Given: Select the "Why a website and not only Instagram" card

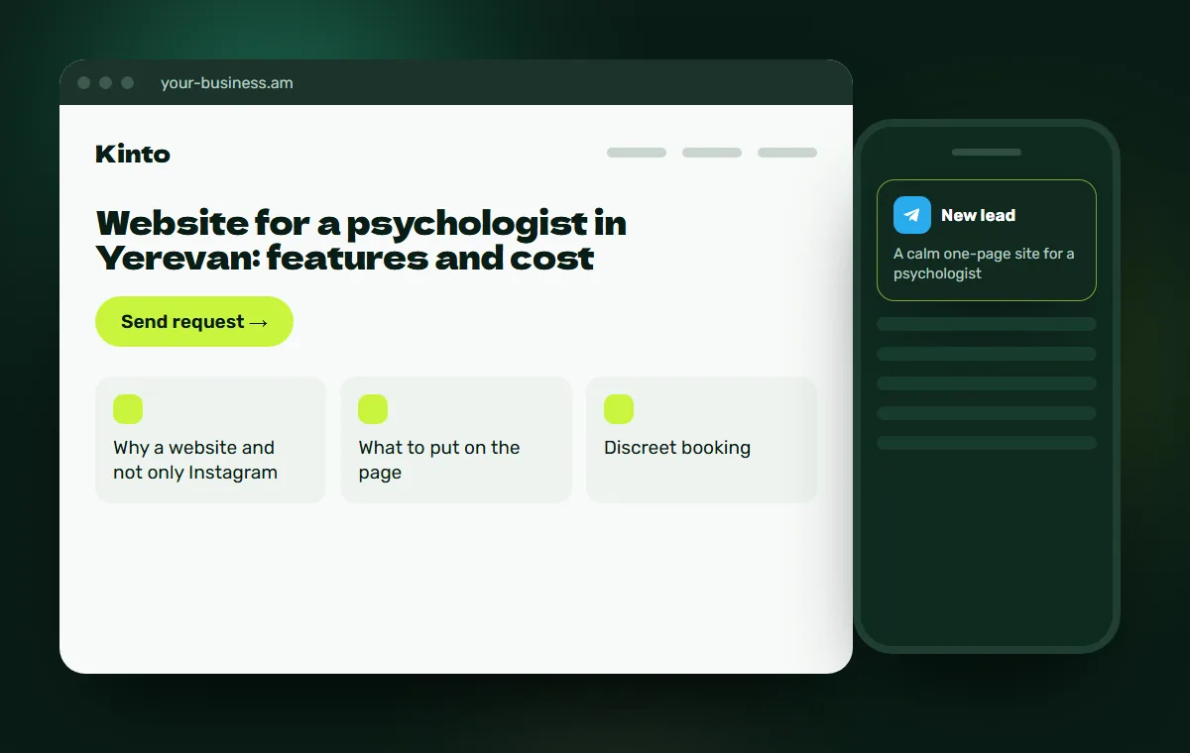Looking at the screenshot, I should 210,440.
